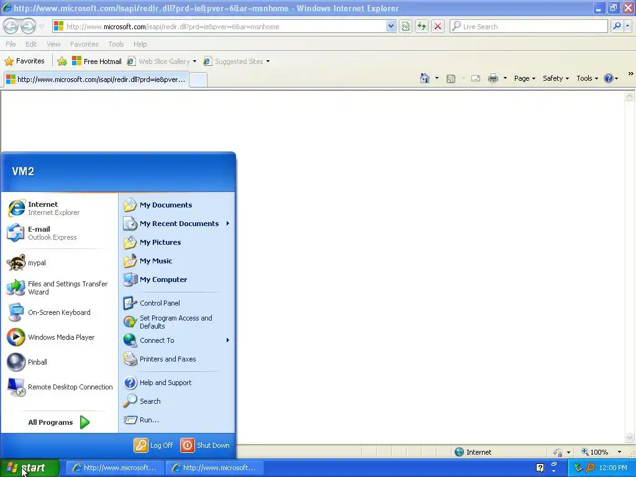Open a new blank tab

(198, 79)
